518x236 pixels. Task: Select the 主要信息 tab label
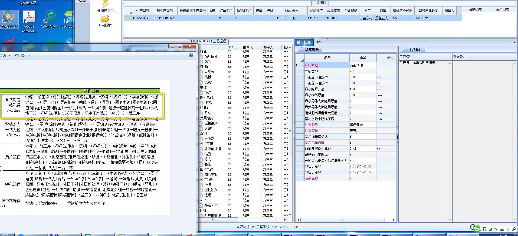pos(320,2)
